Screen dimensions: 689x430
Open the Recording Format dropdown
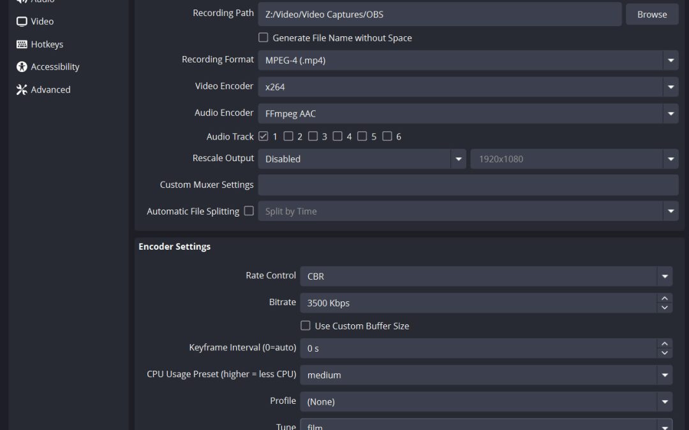tap(468, 61)
